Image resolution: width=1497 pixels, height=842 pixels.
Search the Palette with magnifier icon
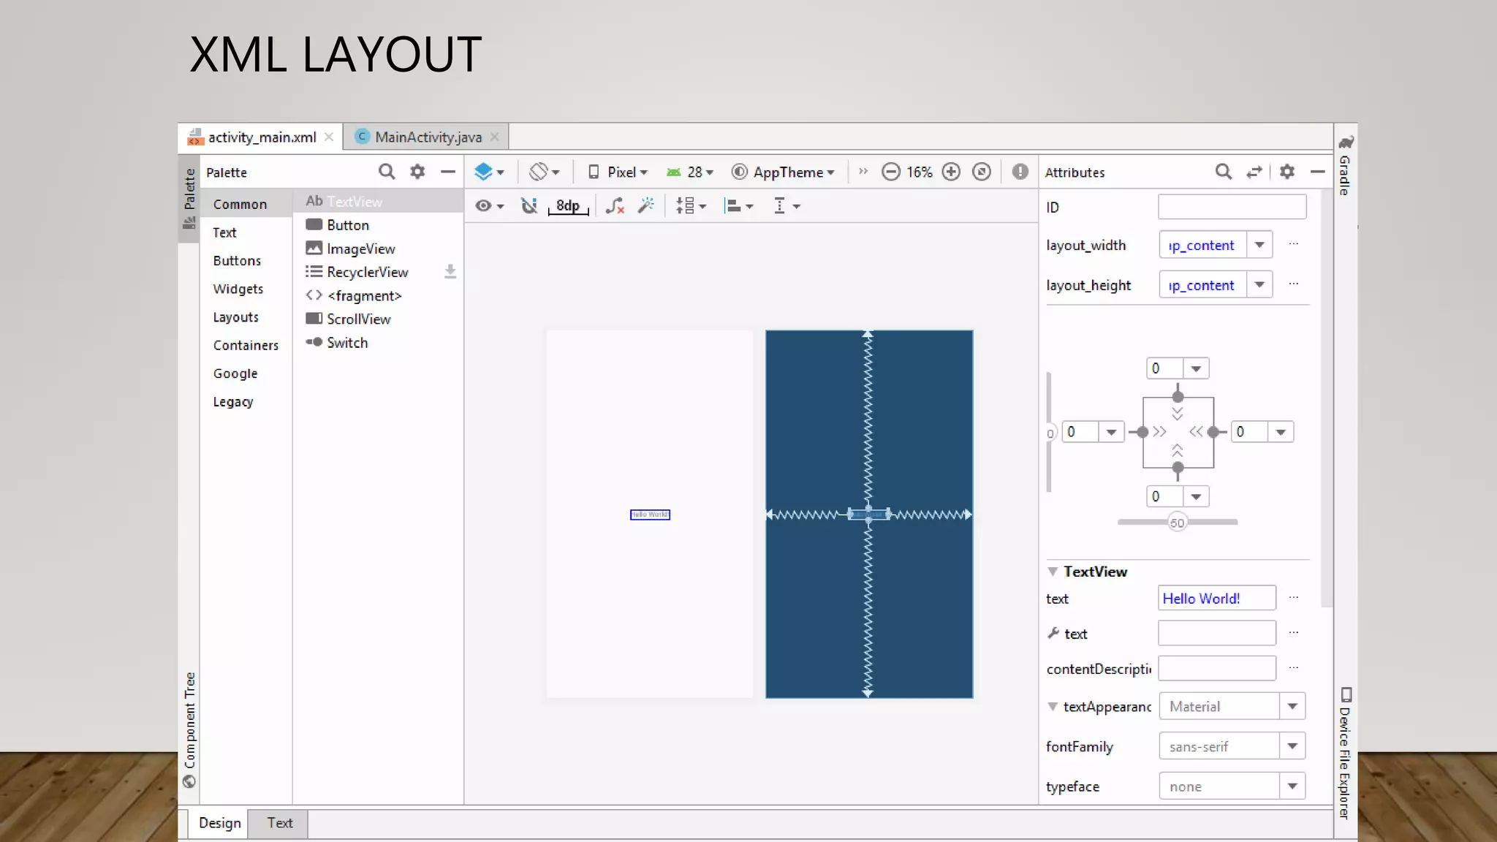coord(387,172)
